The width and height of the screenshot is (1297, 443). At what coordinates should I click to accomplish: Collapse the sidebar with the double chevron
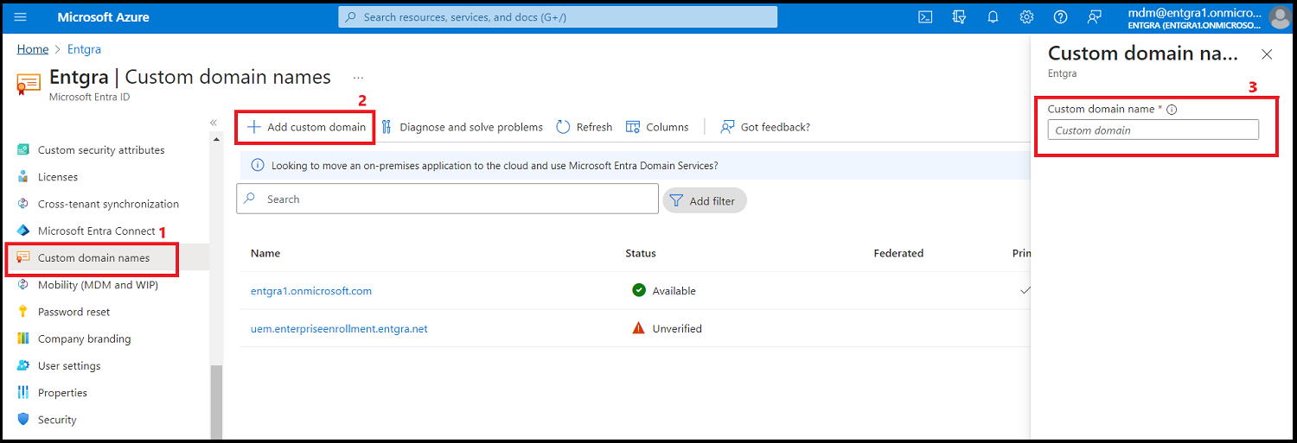(x=214, y=123)
